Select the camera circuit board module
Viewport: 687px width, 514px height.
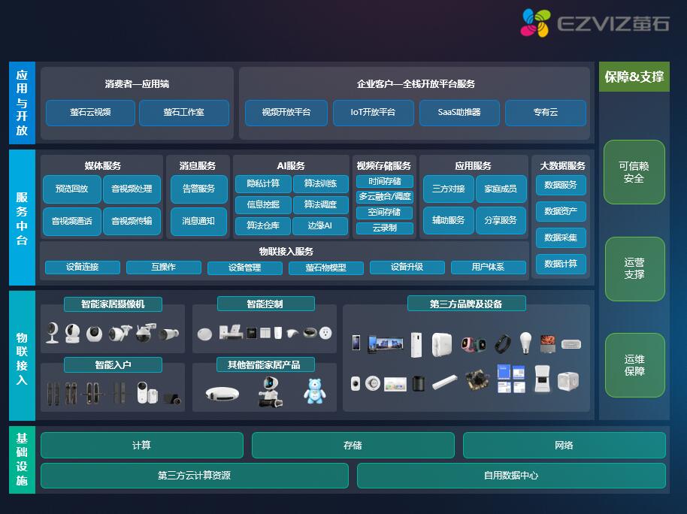point(477,379)
